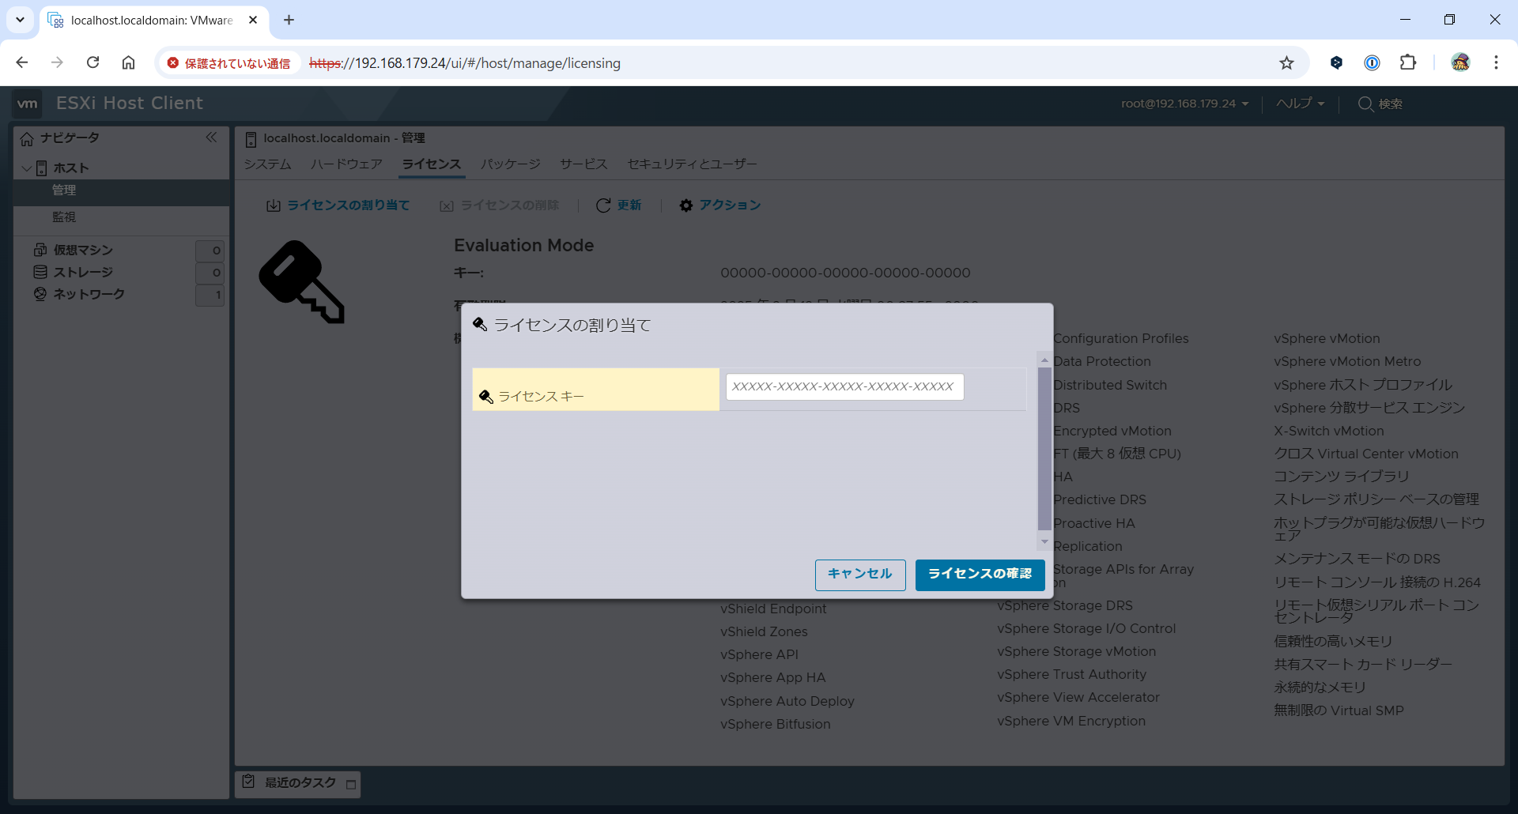Open the browser profile avatar

[x=1460, y=62]
